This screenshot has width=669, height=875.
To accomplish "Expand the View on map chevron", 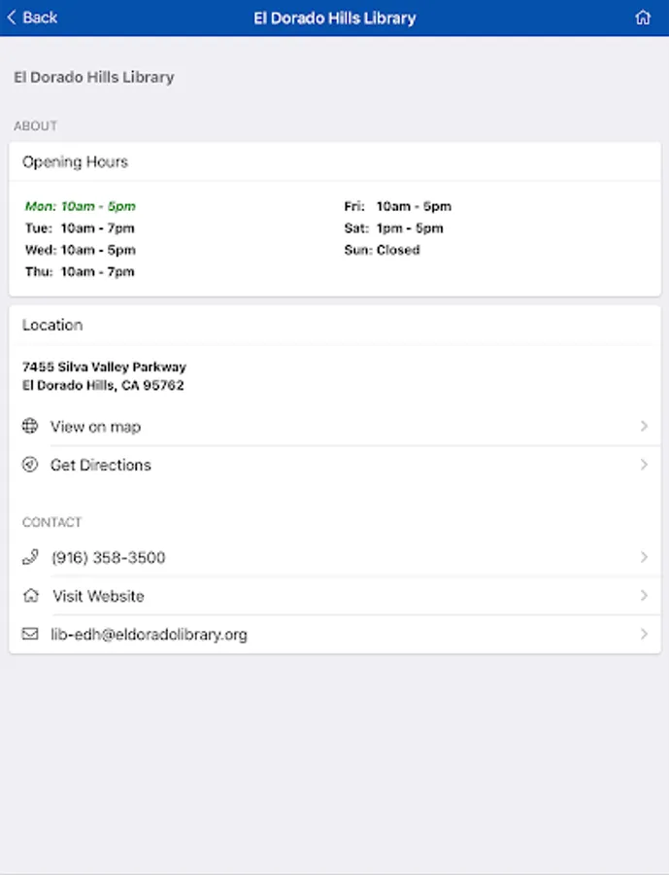I will 644,426.
